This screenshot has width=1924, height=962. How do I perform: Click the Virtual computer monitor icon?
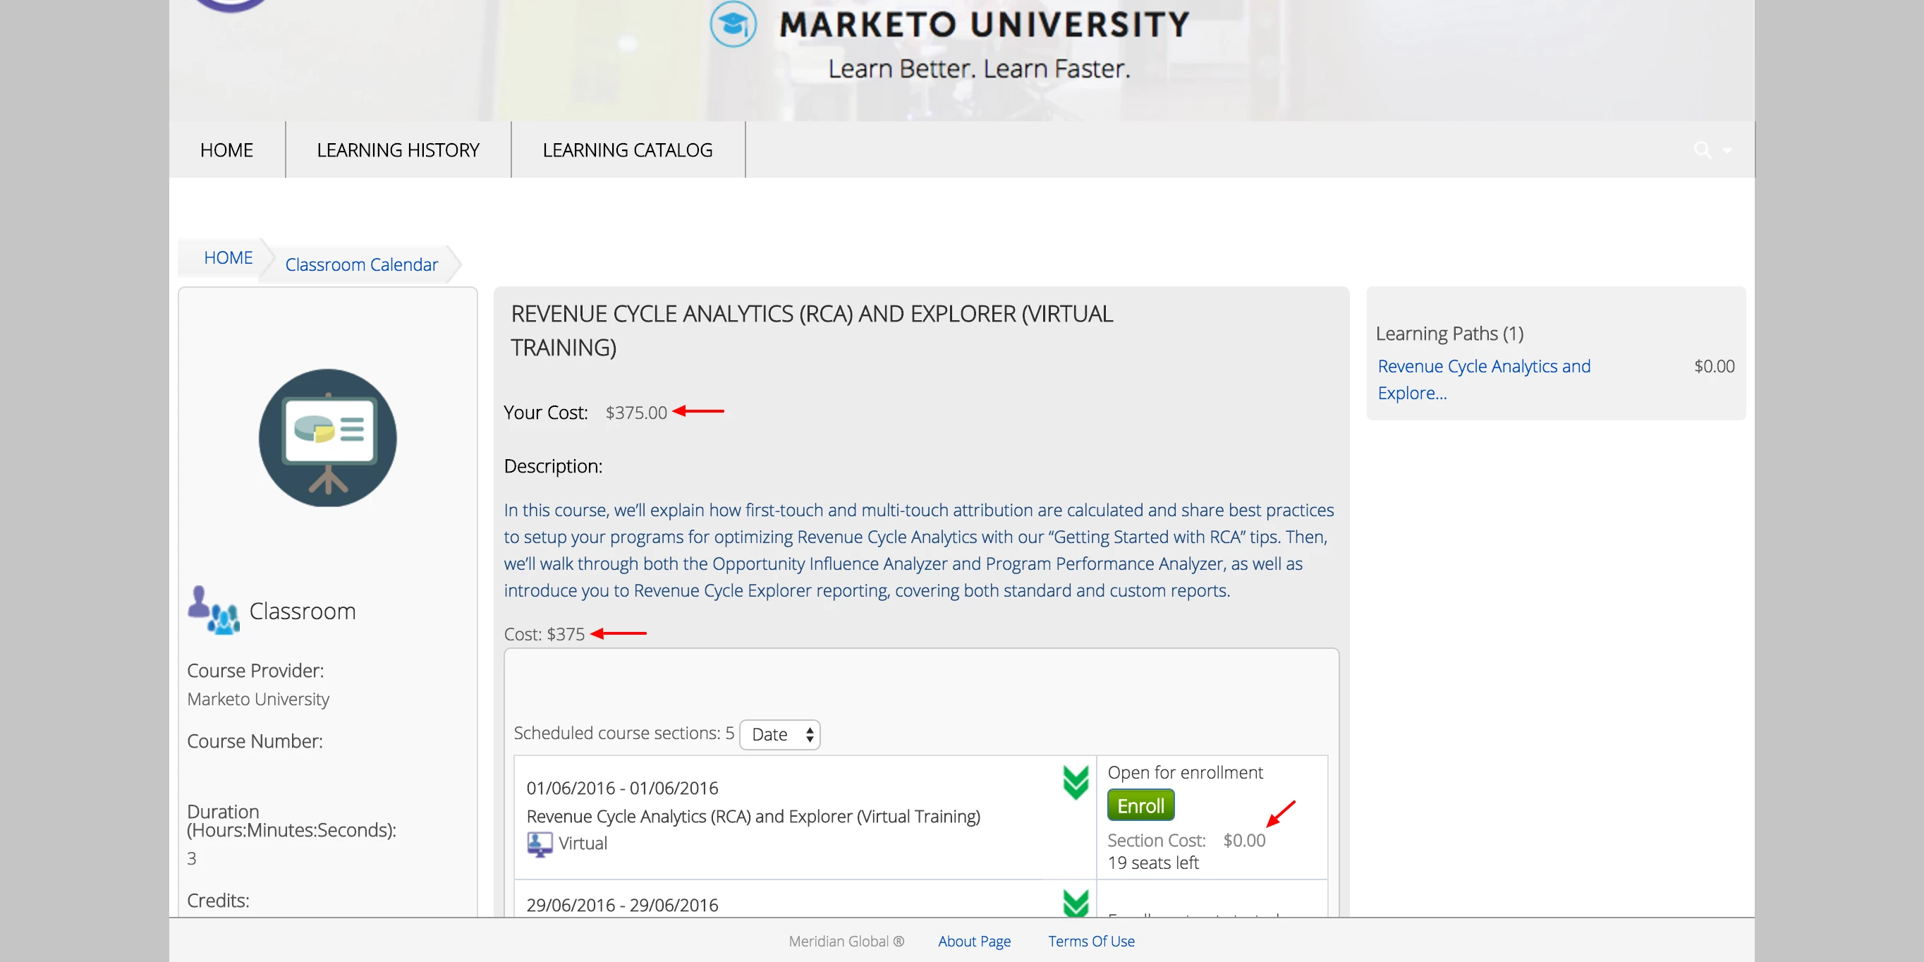[540, 844]
